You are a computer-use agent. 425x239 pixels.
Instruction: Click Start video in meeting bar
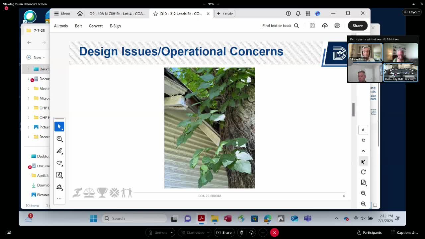(193, 232)
